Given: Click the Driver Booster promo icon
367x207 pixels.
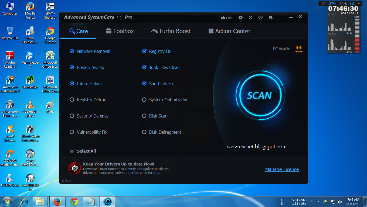Looking at the screenshot, I should click(74, 168).
